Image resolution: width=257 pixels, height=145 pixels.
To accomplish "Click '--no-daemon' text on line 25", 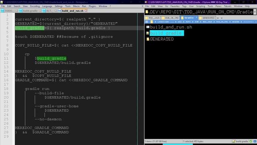I will point(48,119).
